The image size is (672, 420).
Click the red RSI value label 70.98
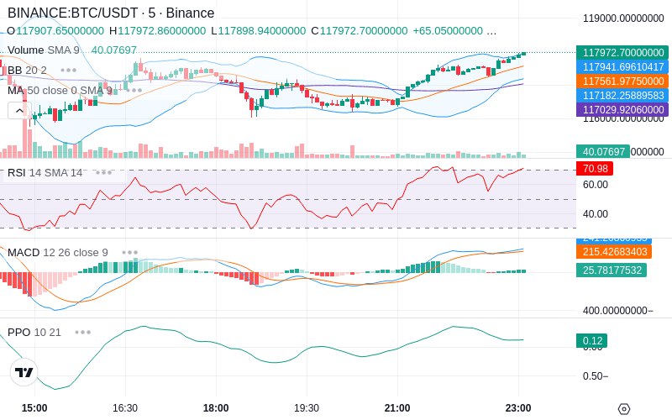pos(595,169)
